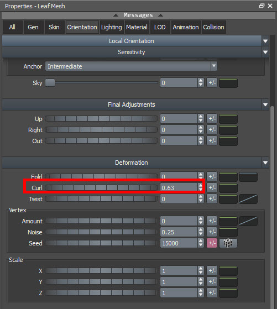Adjust the Curl slider bar
Screen dimensions: 277x309
click(x=101, y=187)
